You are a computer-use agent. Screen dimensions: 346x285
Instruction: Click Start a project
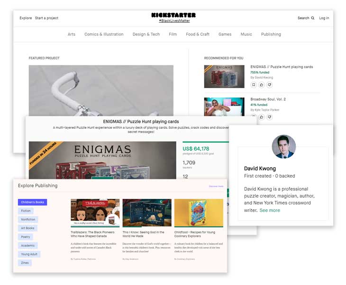coord(46,18)
